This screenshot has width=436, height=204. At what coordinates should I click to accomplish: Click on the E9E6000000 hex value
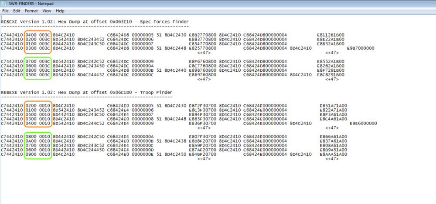[x=363, y=123]
